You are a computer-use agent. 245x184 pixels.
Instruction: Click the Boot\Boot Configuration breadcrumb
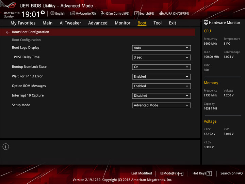(31, 32)
